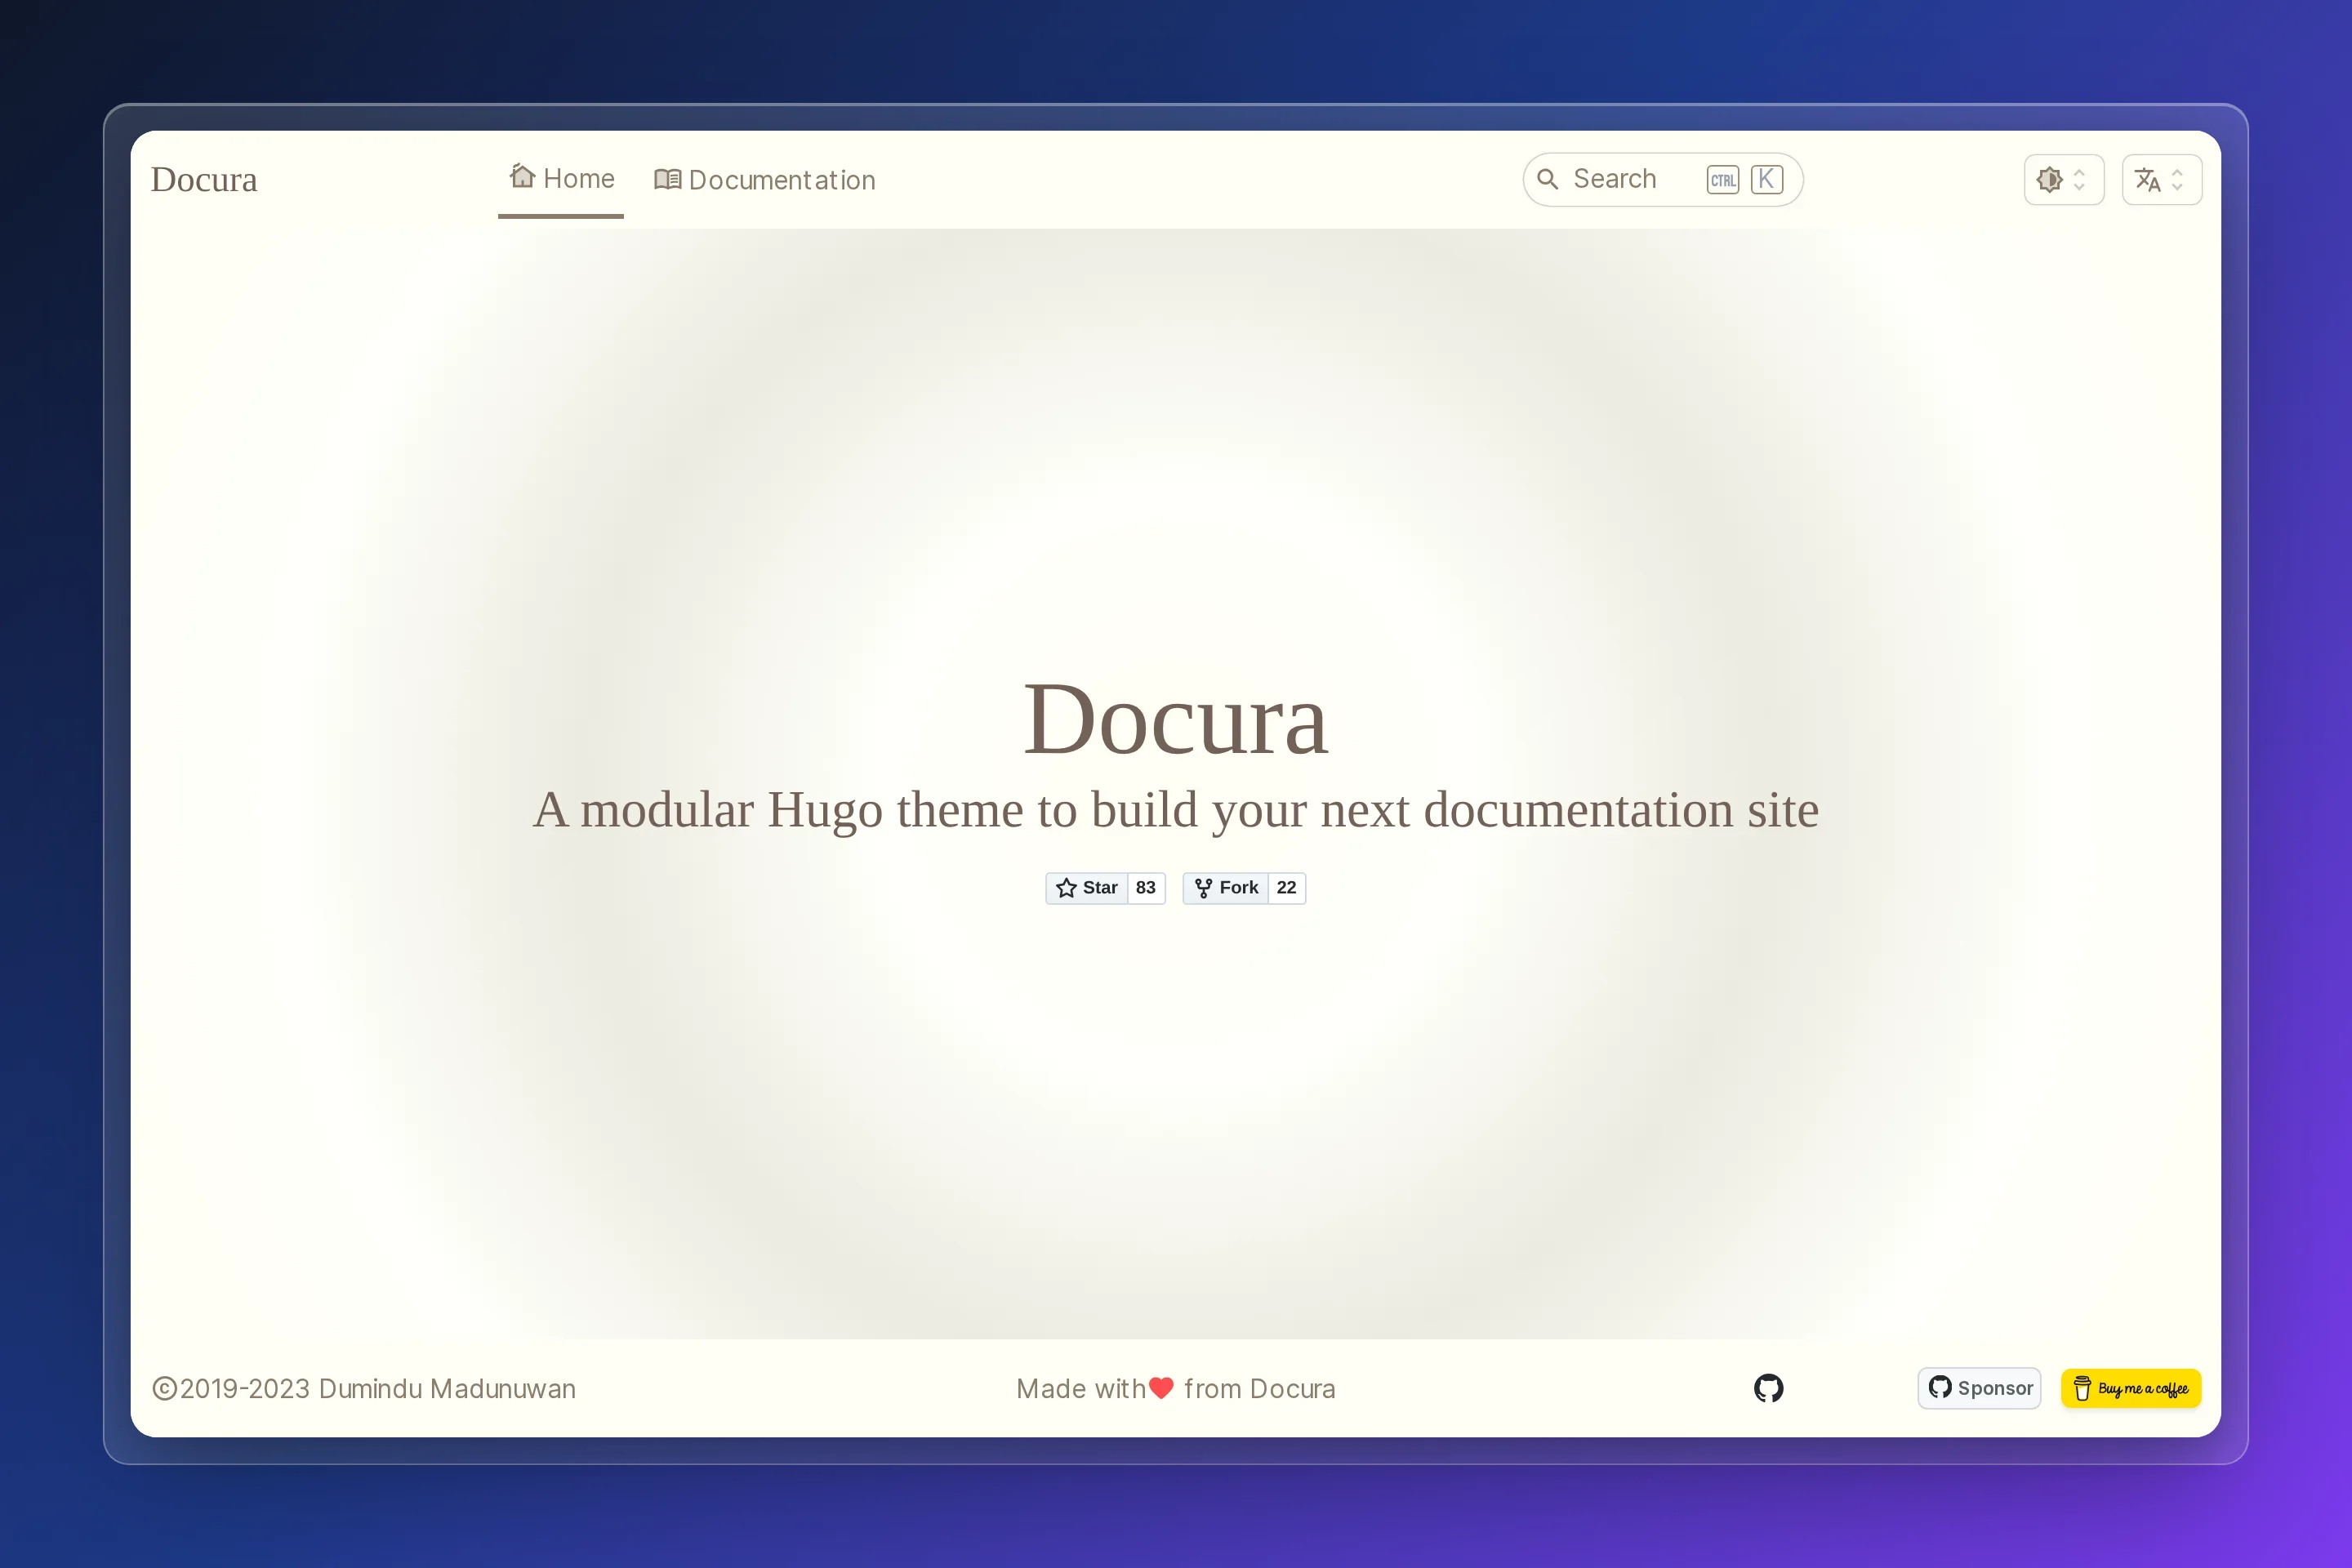Click the Home house icon
2352x1568 pixels.
(x=522, y=176)
